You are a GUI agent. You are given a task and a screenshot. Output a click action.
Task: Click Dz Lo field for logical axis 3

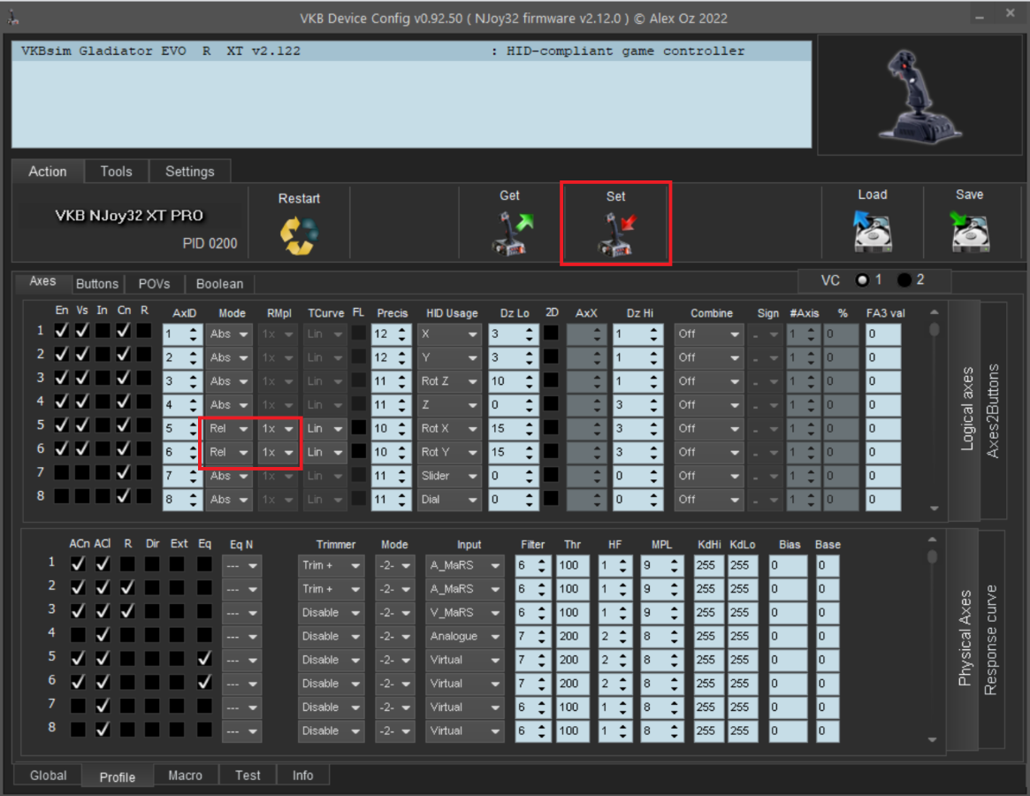513,381
